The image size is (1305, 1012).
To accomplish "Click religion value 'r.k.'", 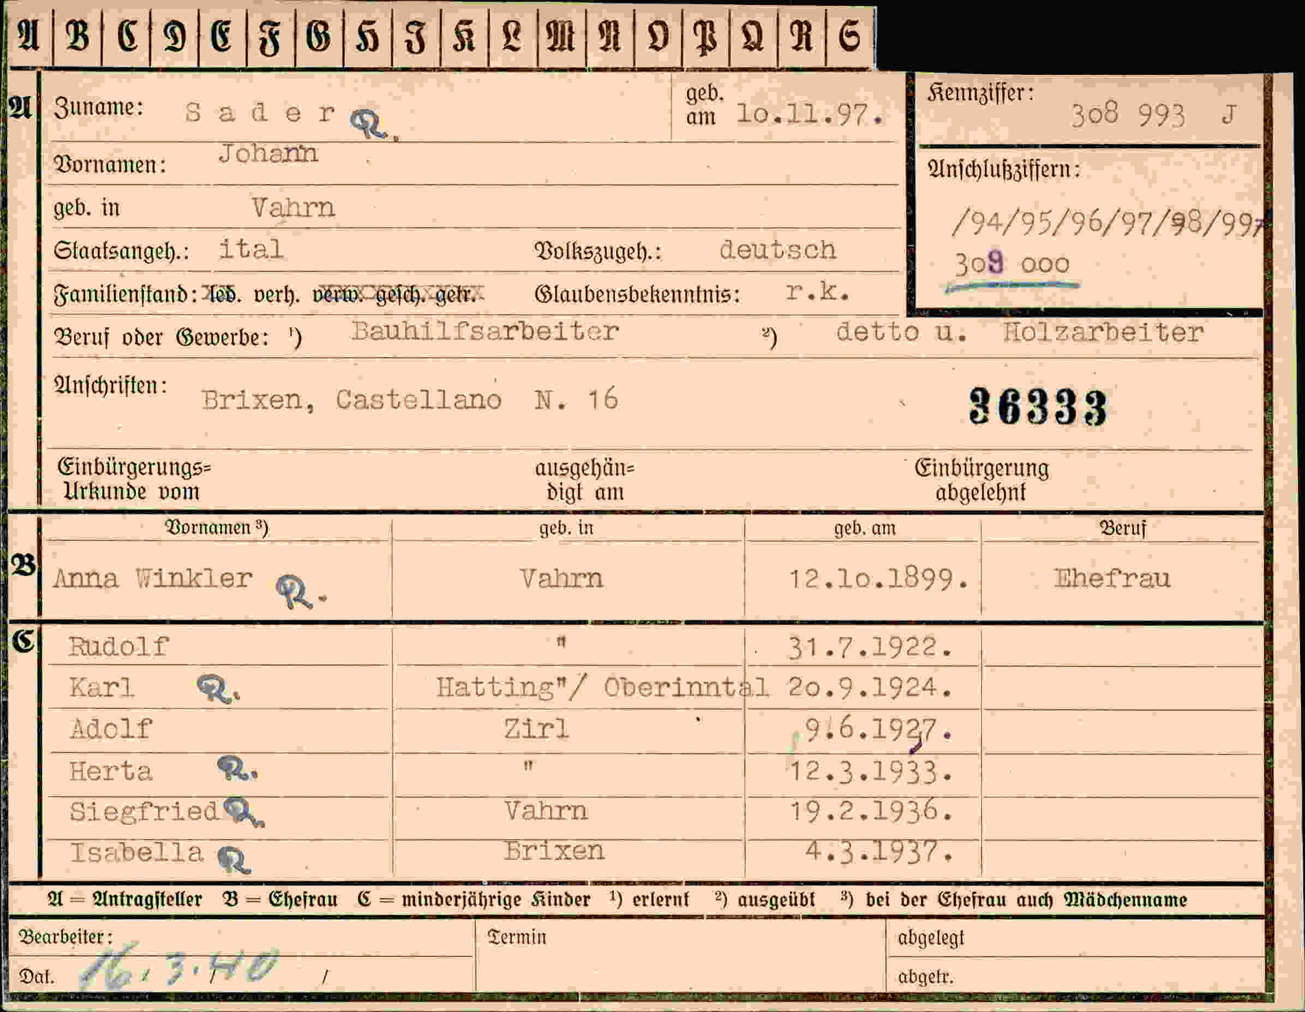I will tap(817, 291).
